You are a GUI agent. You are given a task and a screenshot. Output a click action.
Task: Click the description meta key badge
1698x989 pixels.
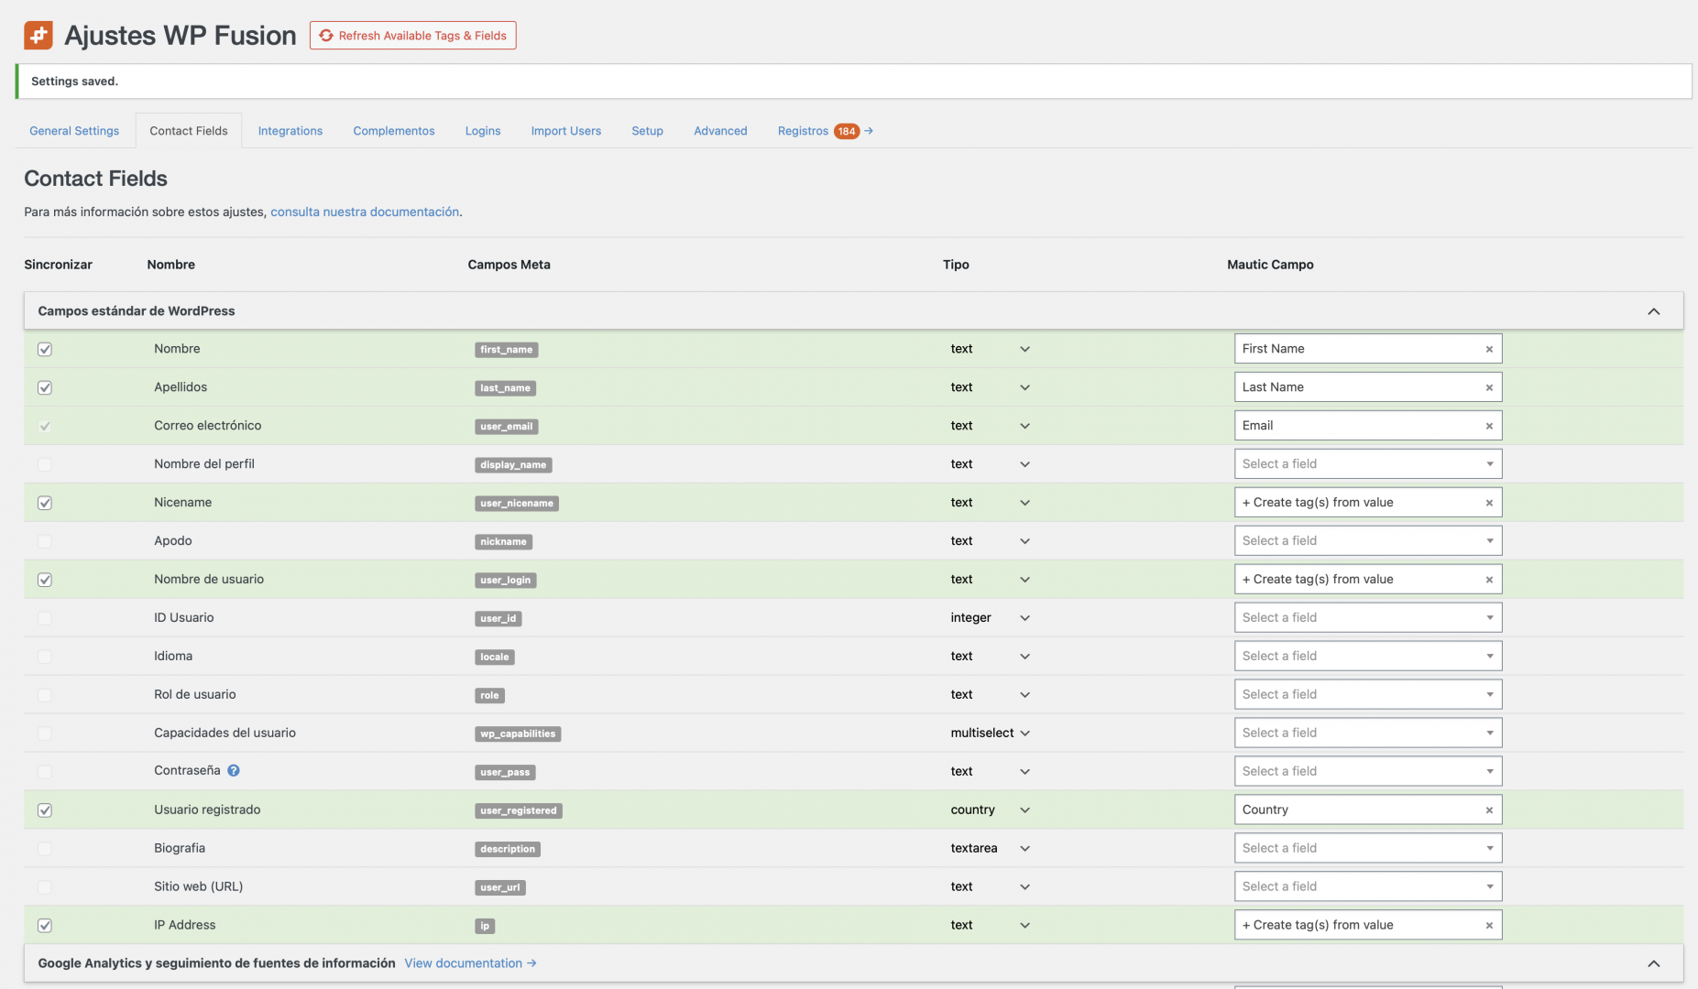coord(508,850)
